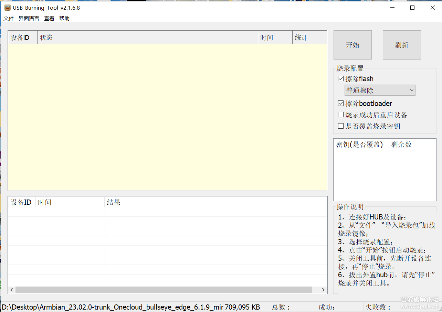Viewport: 442px width, 312px height.
Task: Click the 成功 status bar entry
Action: 327,307
